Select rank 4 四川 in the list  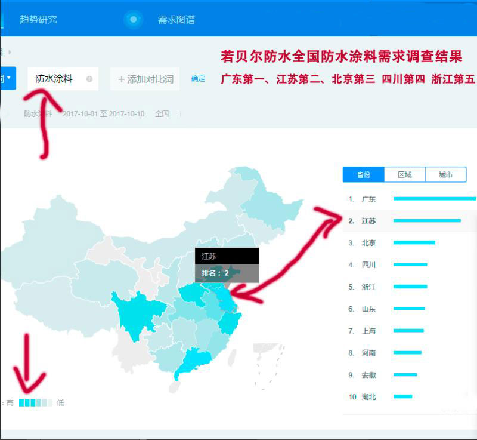[410, 265]
